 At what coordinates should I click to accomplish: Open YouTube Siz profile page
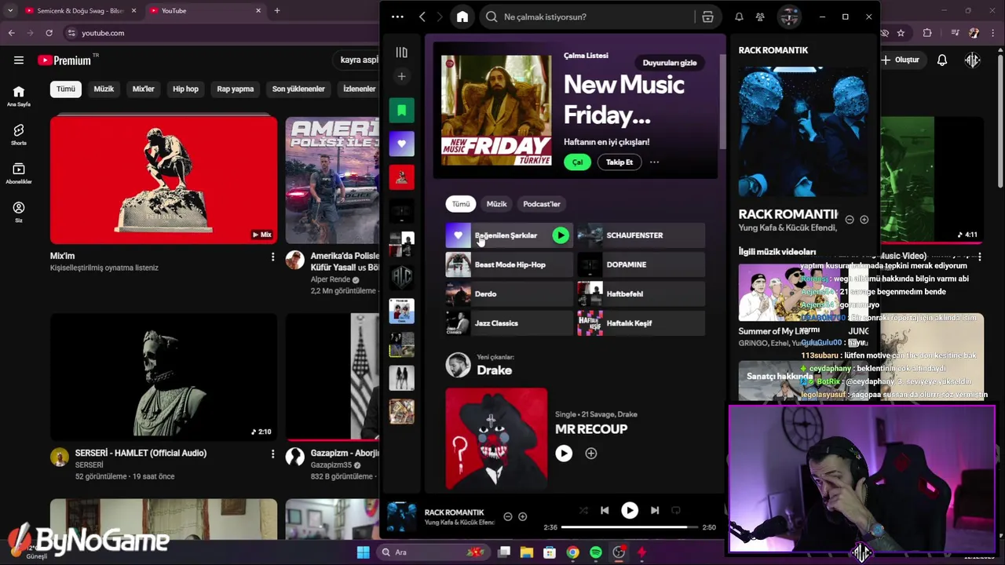19,212
